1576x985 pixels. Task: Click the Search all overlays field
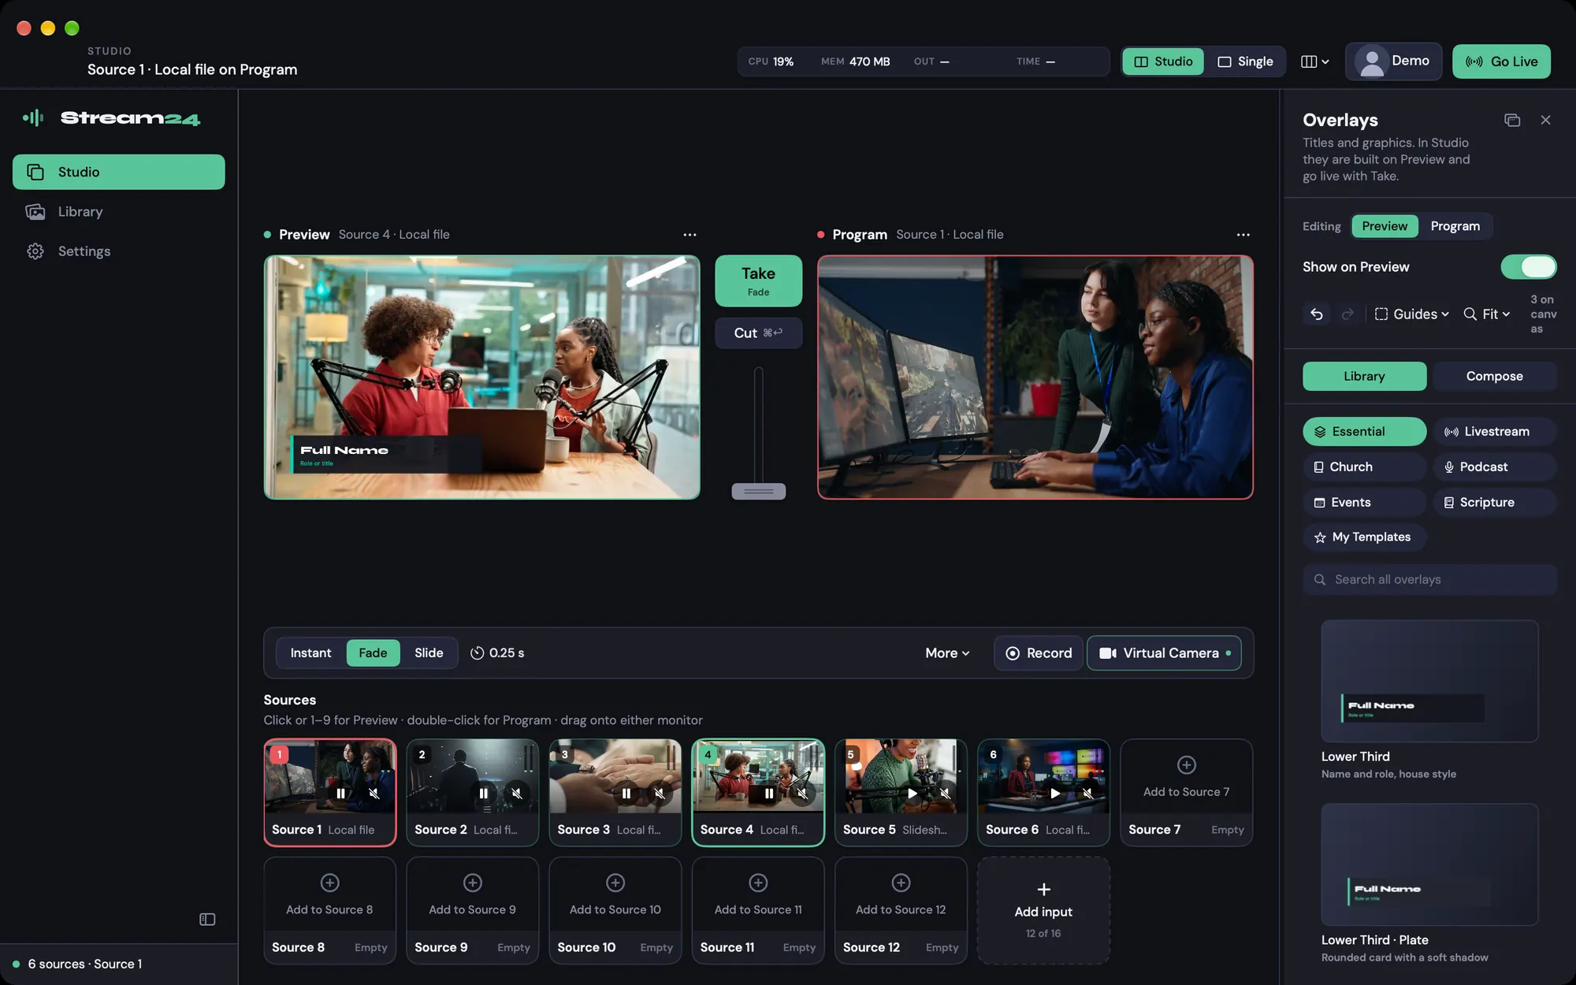coord(1429,579)
